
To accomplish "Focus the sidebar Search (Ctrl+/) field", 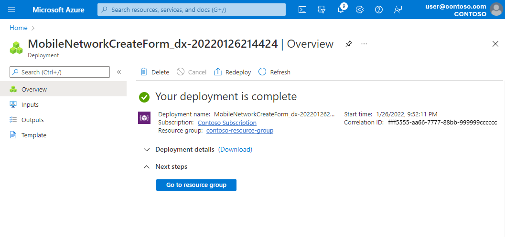I will tap(60, 72).
